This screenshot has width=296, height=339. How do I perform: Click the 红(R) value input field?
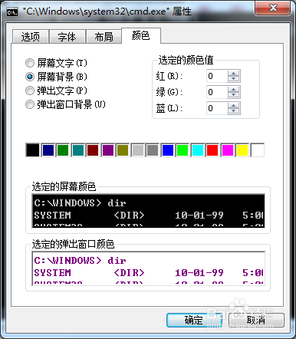pos(217,76)
